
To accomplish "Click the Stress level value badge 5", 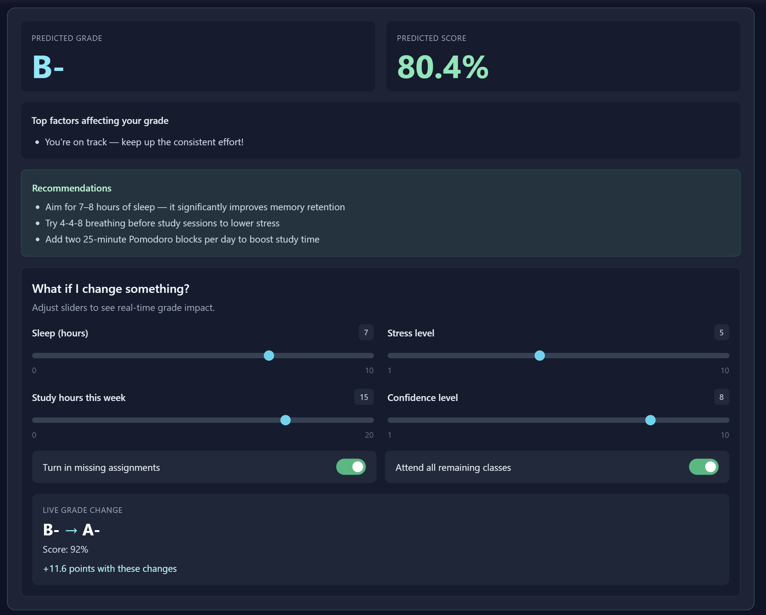I will pos(721,333).
